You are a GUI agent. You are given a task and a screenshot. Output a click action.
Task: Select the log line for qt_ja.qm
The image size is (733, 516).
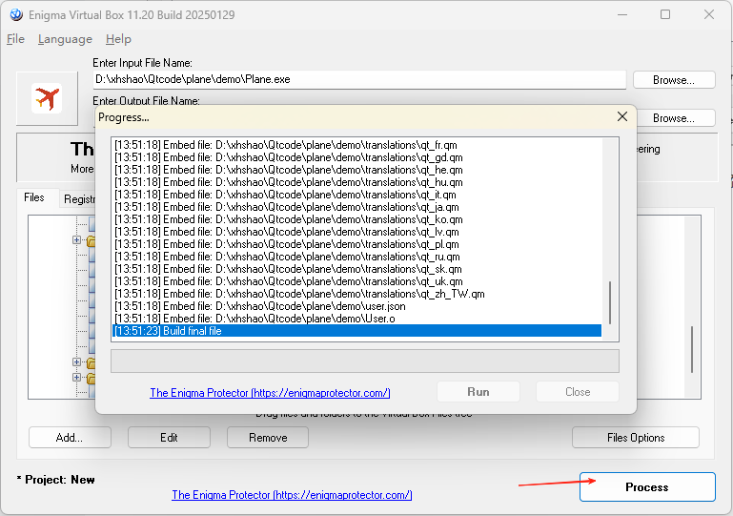click(357, 207)
